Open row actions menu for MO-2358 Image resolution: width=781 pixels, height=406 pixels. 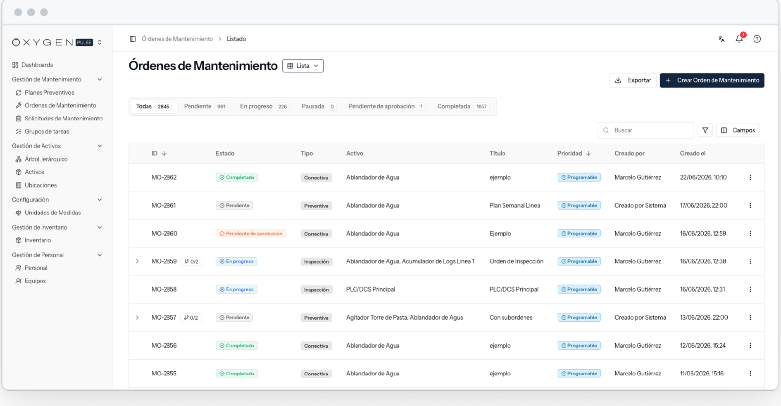tap(750, 290)
